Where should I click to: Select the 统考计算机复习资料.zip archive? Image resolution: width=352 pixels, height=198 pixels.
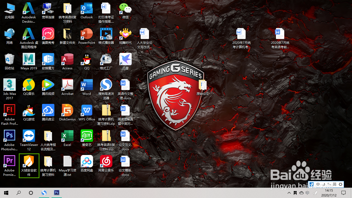coord(106,115)
